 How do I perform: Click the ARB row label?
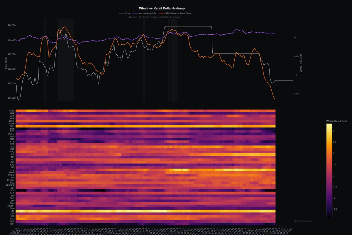click(12, 118)
